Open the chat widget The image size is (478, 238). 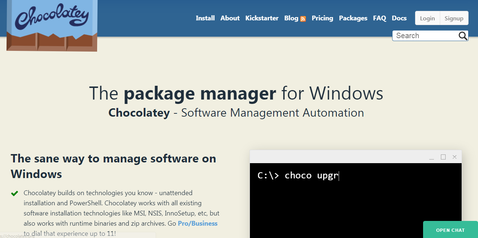(x=450, y=230)
